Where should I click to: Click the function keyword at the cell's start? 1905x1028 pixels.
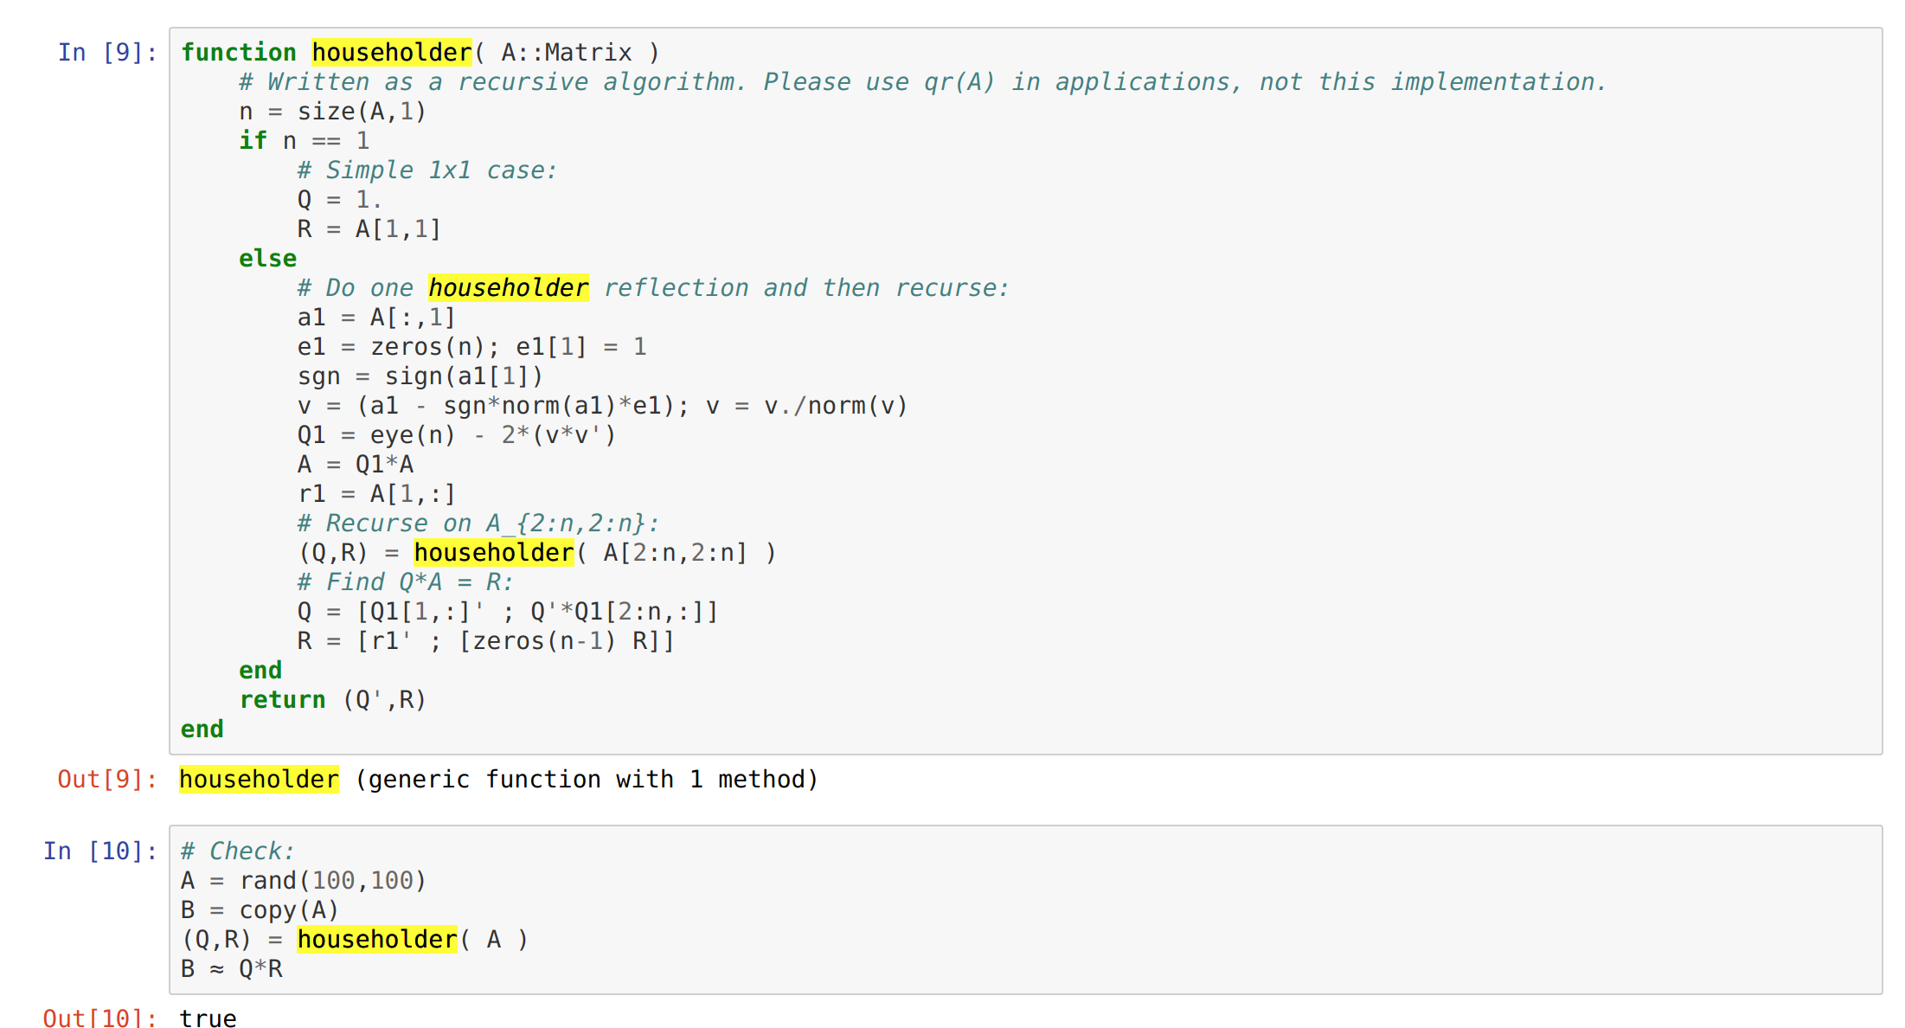(x=239, y=53)
